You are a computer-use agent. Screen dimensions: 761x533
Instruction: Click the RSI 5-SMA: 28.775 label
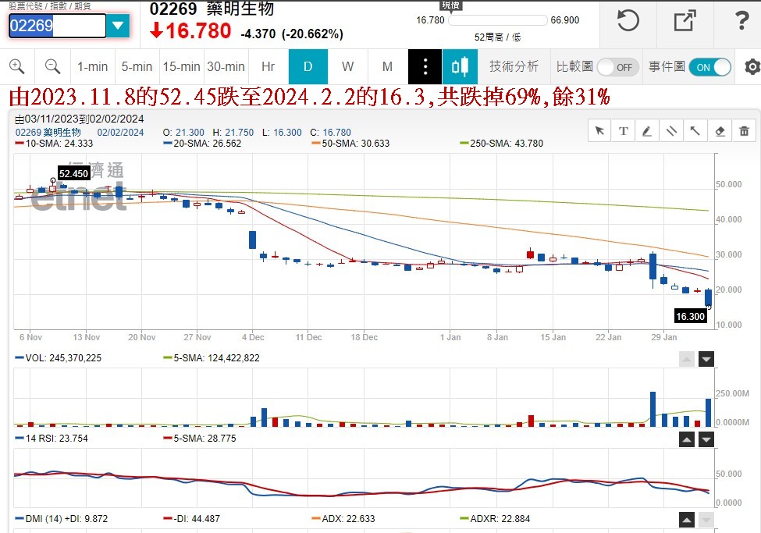(200, 439)
